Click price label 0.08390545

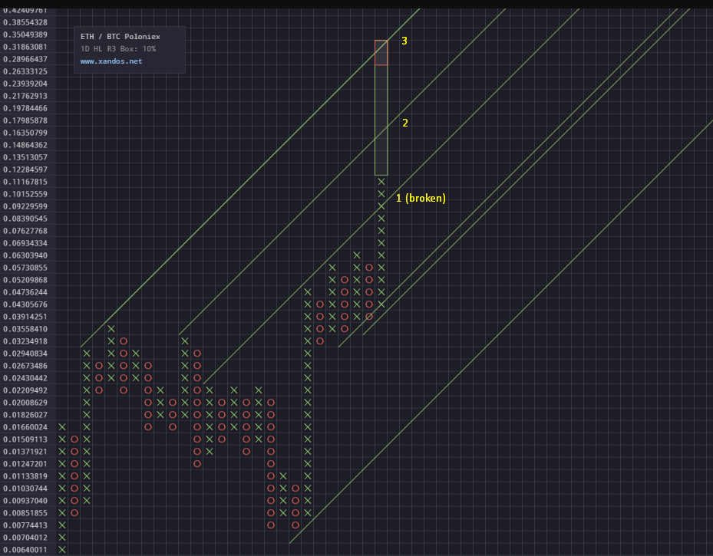25,219
